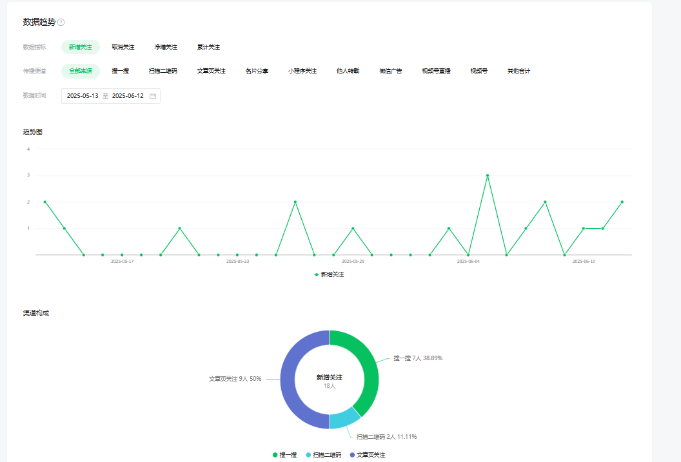681x462 pixels.
Task: Filter by 扫描二维码 channel
Action: pyautogui.click(x=163, y=71)
